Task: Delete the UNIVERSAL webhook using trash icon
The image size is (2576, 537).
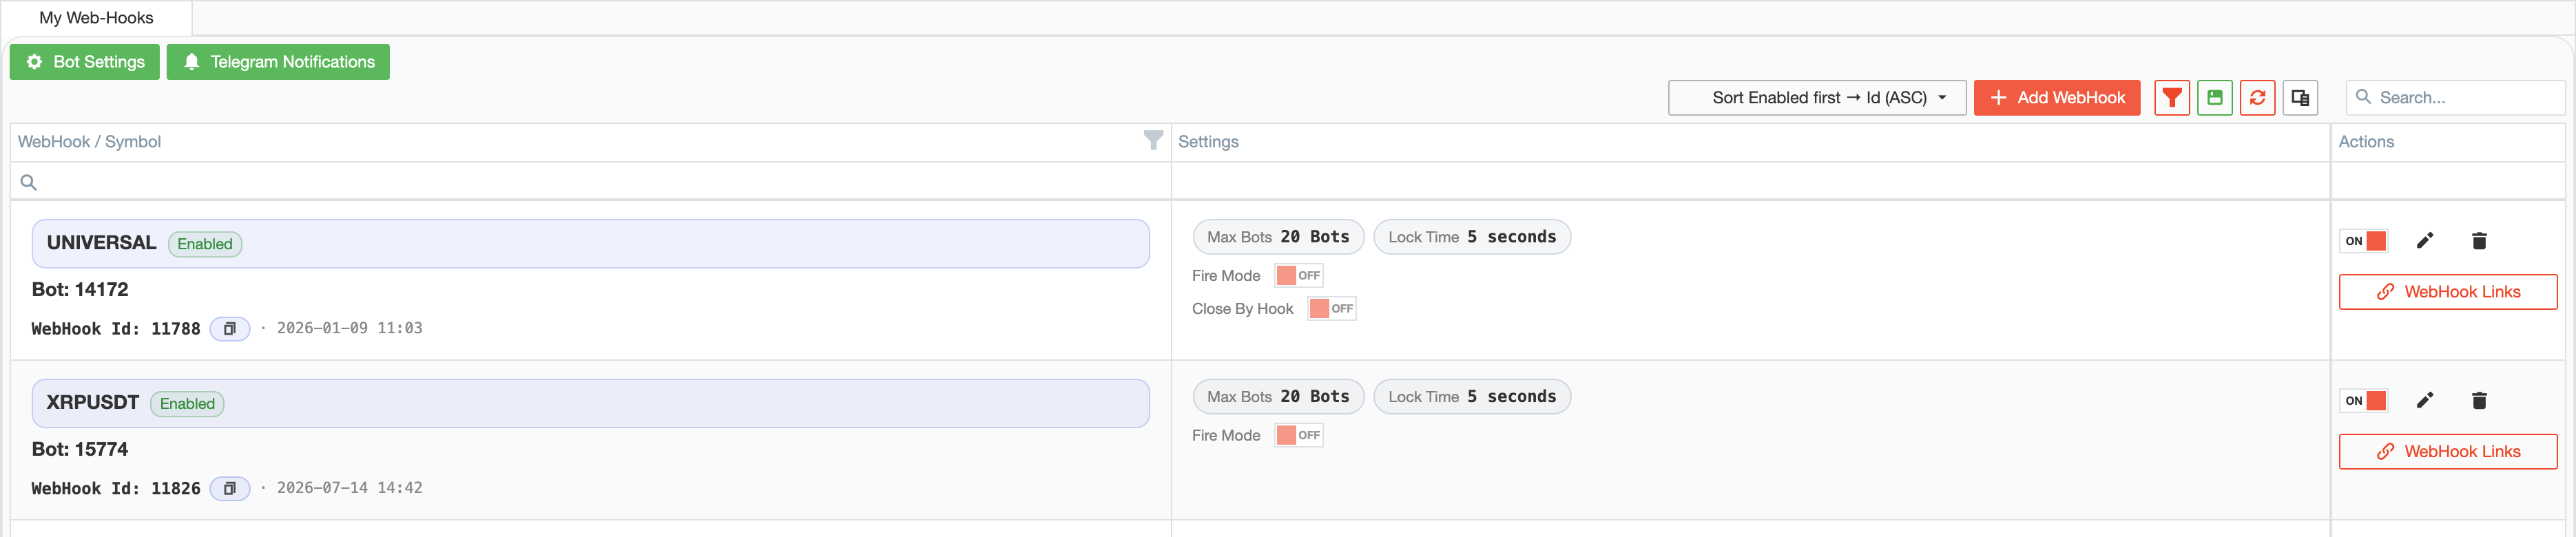Action: (x=2479, y=241)
